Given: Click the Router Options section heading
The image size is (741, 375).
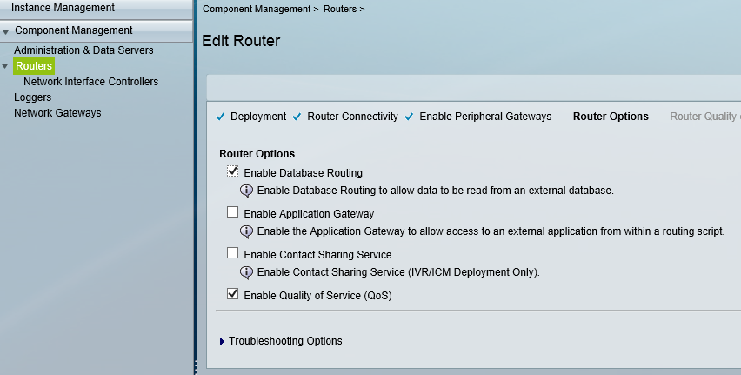Looking at the screenshot, I should click(x=257, y=154).
